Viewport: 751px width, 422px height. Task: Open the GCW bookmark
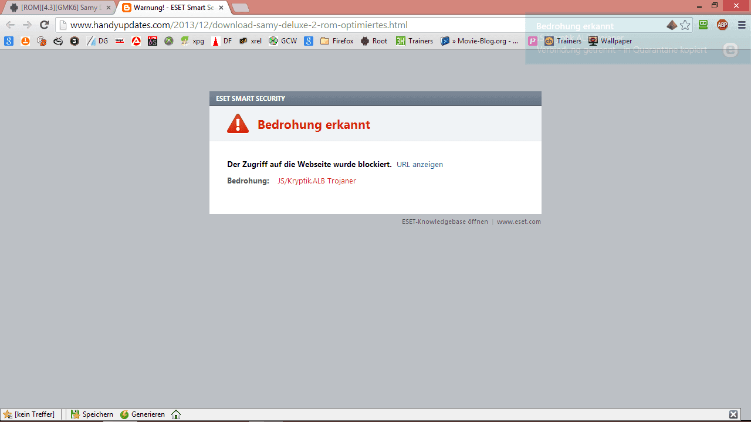click(283, 41)
